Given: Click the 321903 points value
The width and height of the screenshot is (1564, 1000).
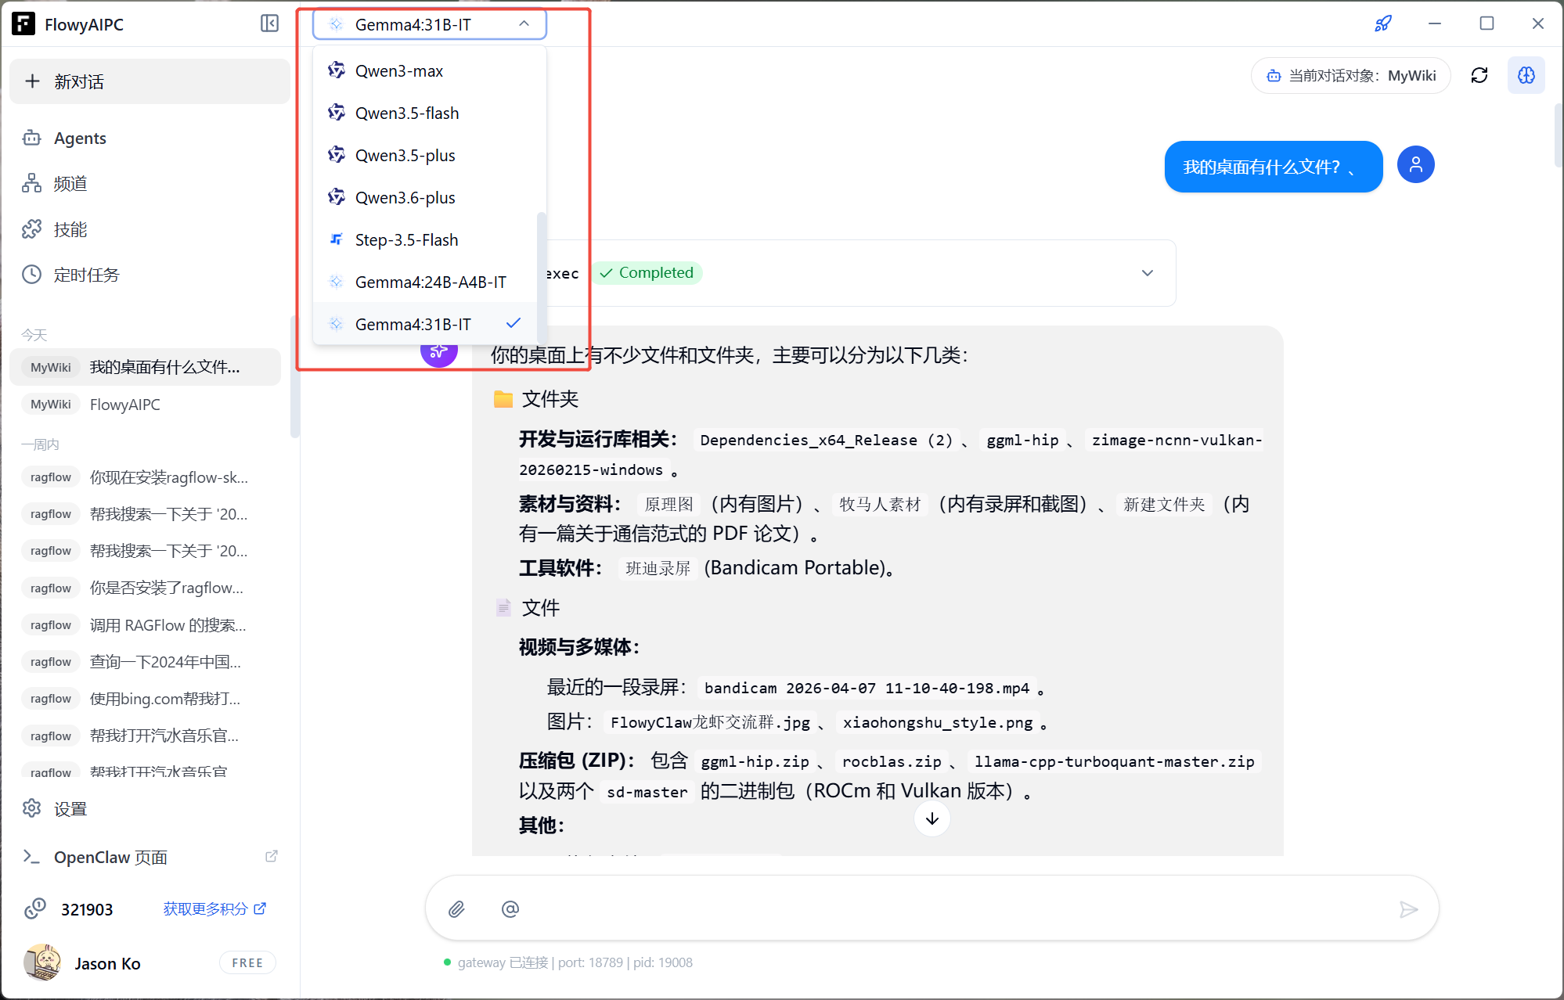Looking at the screenshot, I should (x=87, y=909).
